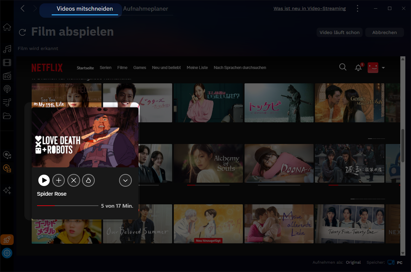Open the folder files section in sidebar
The image size is (411, 272).
pyautogui.click(x=7, y=116)
